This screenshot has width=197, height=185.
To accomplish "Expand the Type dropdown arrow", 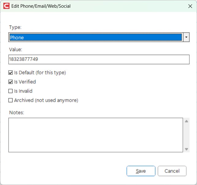I will tap(186, 37).
